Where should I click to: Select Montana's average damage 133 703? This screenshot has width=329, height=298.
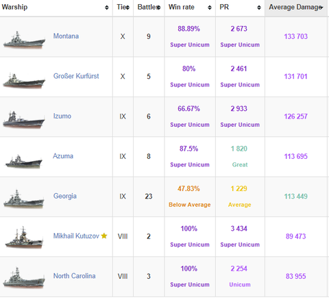point(296,36)
